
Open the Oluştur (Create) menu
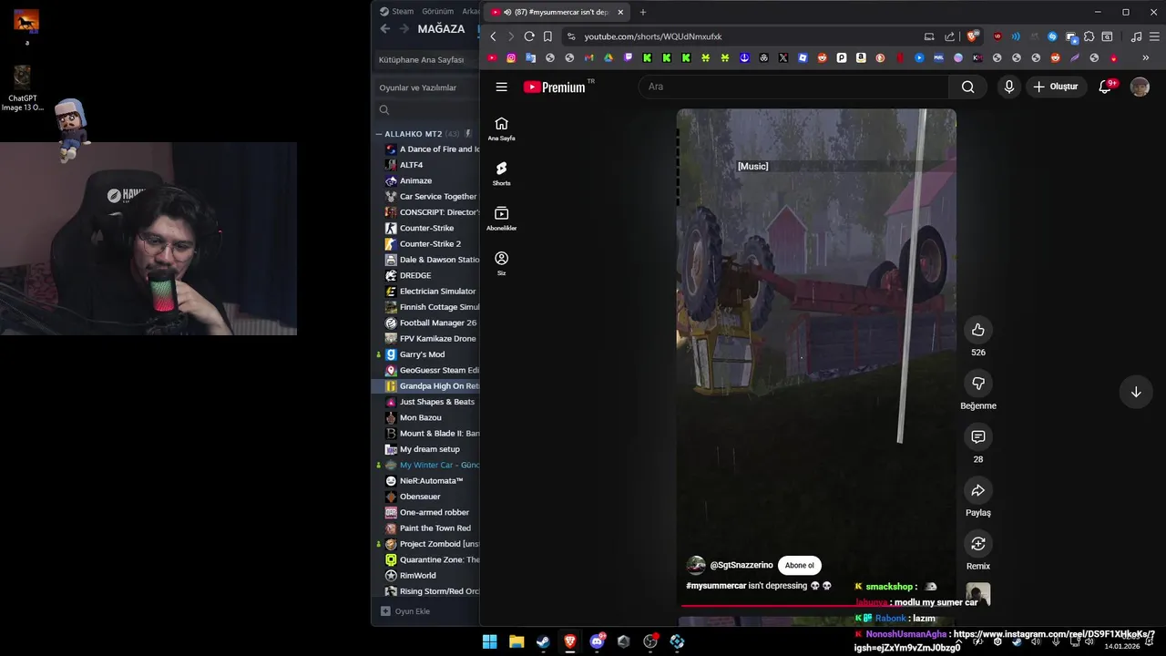(1056, 87)
